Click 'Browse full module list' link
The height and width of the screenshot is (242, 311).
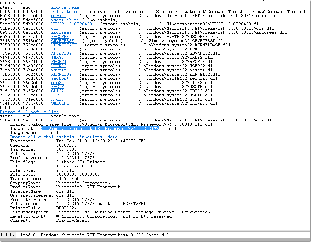pos(29,112)
